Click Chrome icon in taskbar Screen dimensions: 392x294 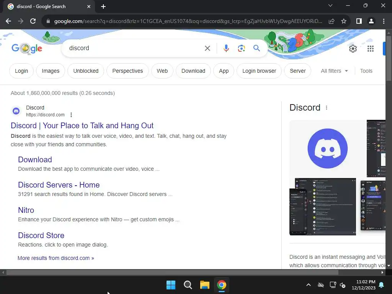pyautogui.click(x=222, y=285)
